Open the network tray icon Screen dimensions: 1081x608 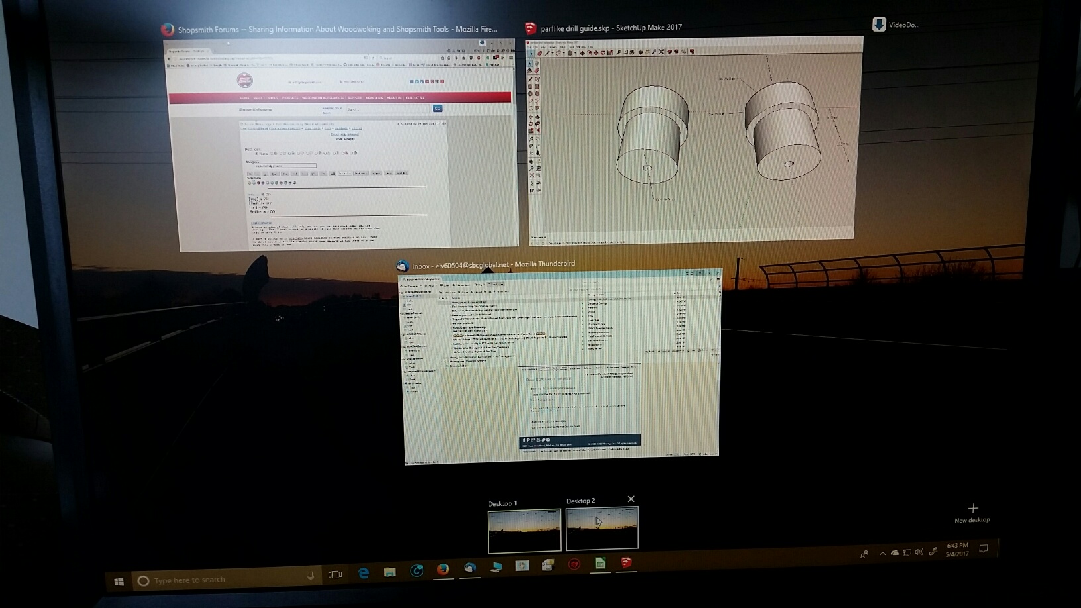[907, 552]
